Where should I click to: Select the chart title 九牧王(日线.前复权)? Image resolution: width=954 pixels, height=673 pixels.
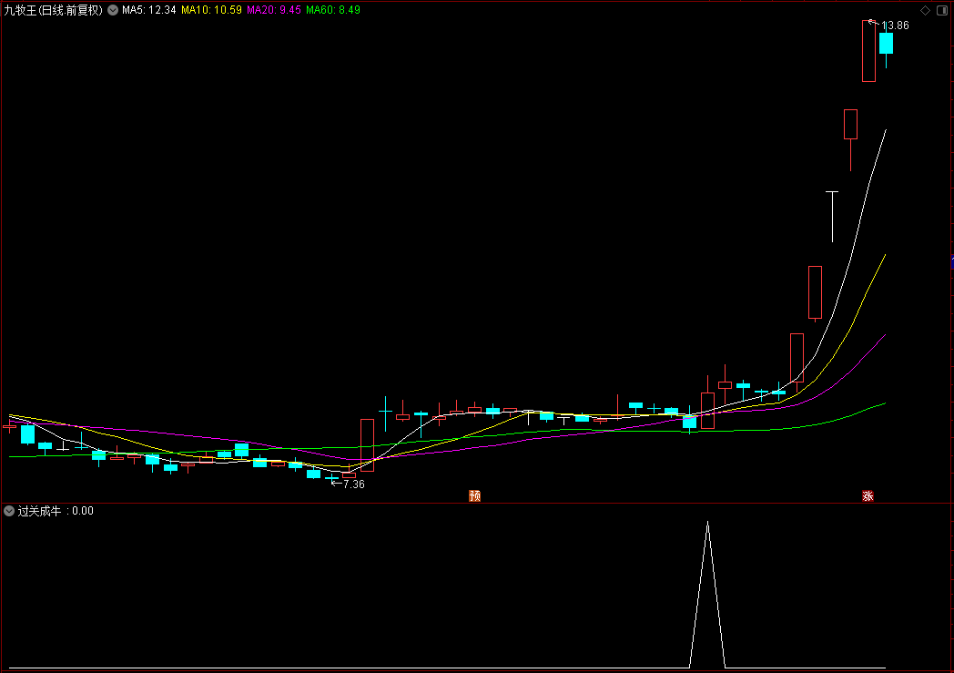click(54, 10)
